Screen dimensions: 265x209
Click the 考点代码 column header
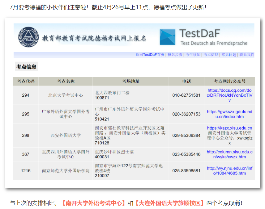(26, 82)
